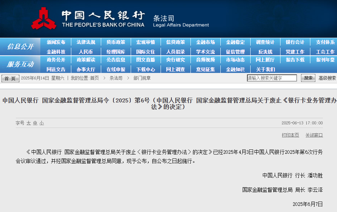Open 金融市场 navigation item
Image resolution: width=337 pixels, height=212 pixels.
tap(205, 42)
